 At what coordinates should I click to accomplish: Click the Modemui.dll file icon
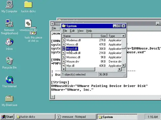point(64,40)
